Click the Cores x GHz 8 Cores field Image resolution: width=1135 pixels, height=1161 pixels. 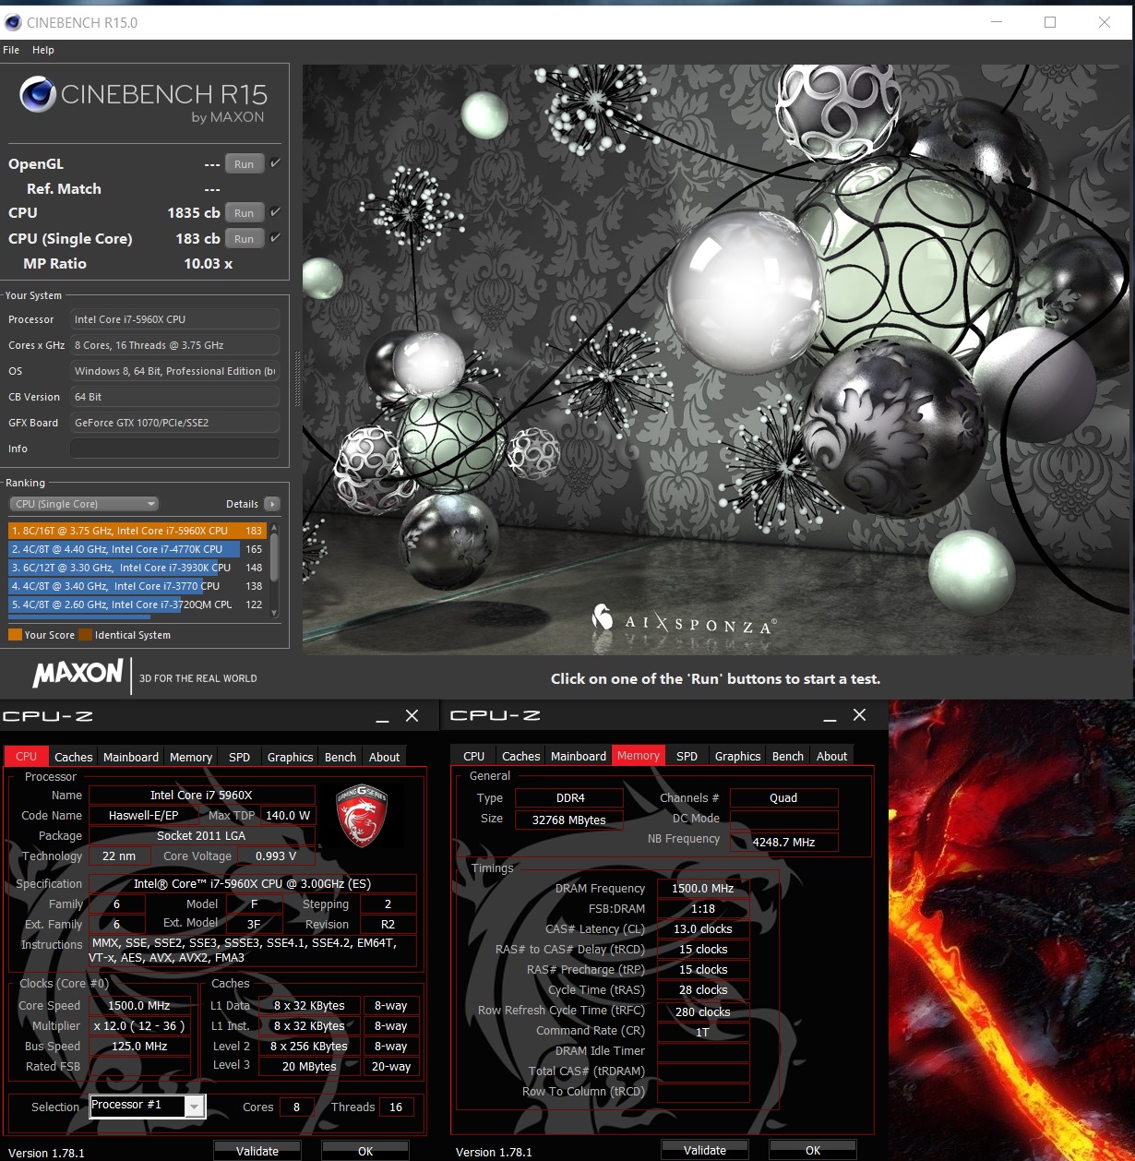tap(174, 345)
